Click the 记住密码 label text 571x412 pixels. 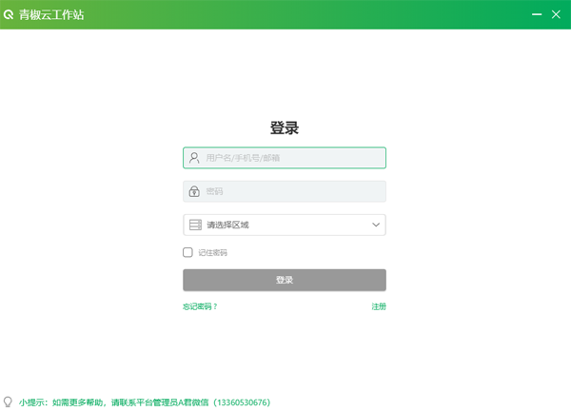tap(212, 252)
